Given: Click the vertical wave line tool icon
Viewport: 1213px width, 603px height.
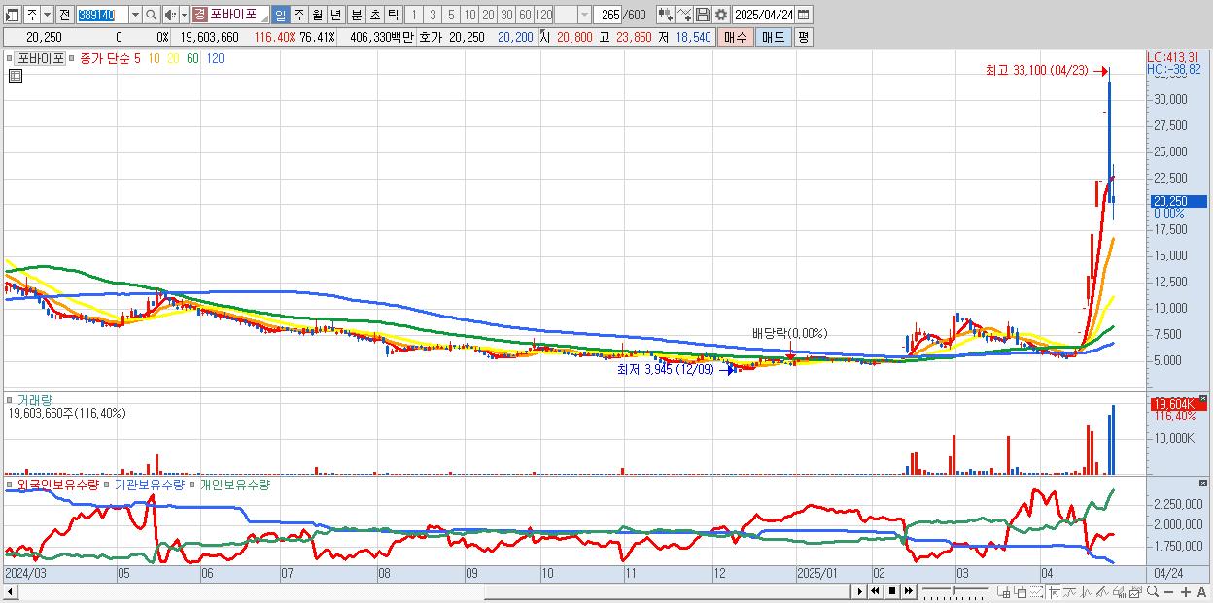Looking at the screenshot, I should coord(1087,591).
